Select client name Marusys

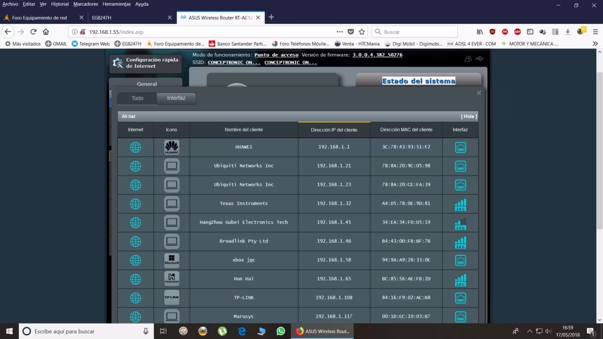coord(244,316)
